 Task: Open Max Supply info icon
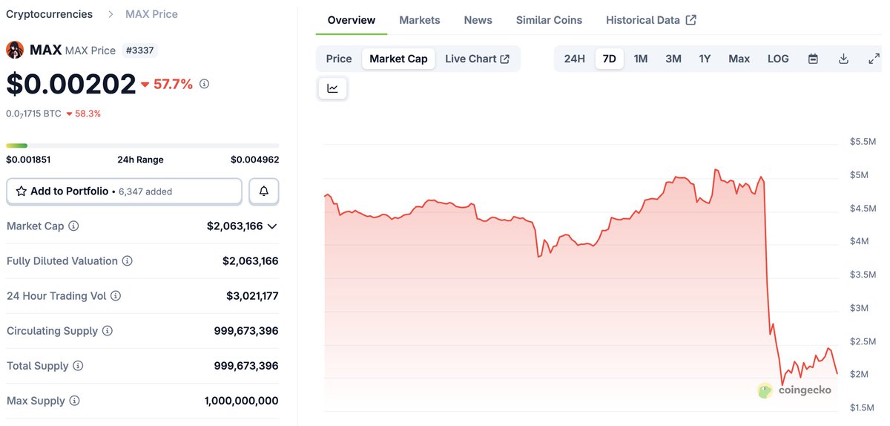74,401
